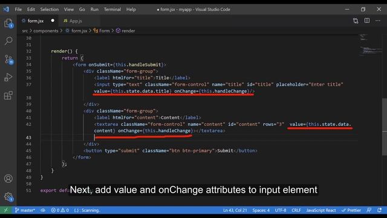
Task: Open the Terminal menu
Action: tap(112, 10)
